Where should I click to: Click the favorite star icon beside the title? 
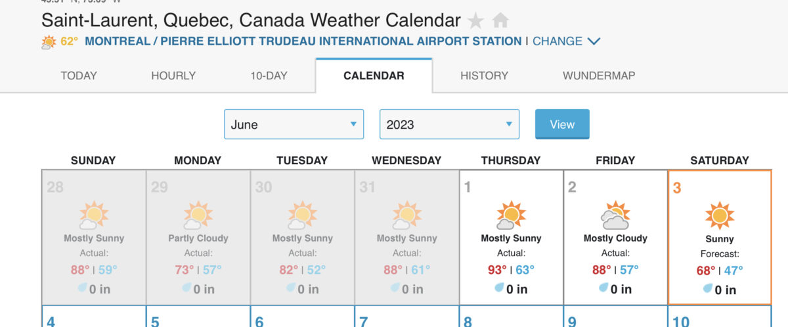[475, 21]
